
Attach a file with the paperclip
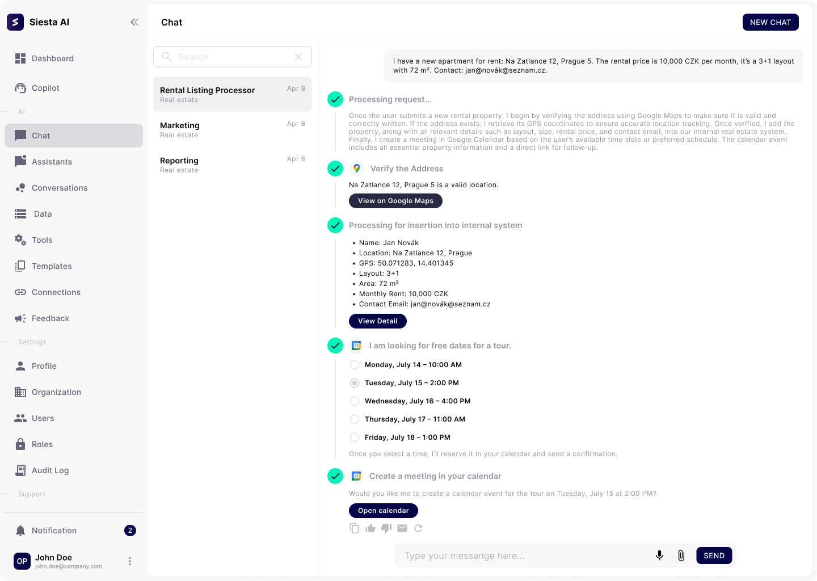(x=681, y=555)
